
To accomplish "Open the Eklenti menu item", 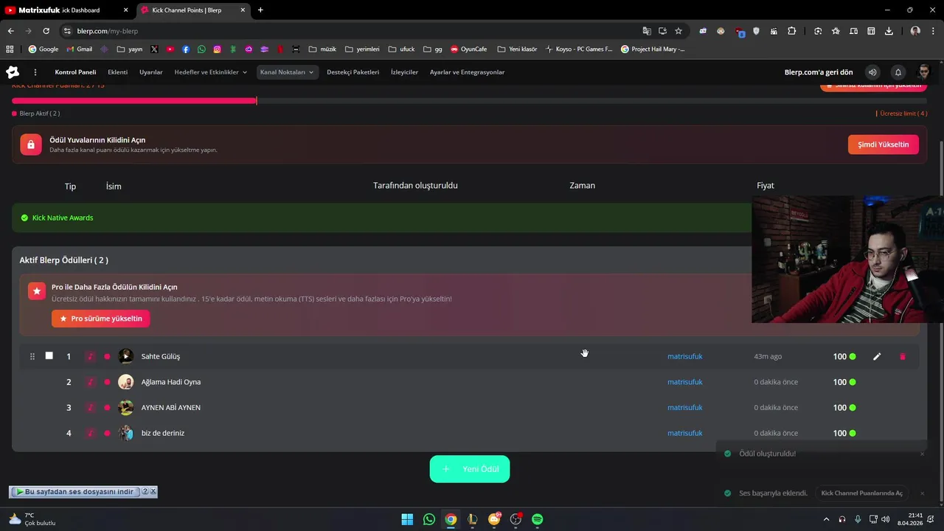I will click(118, 72).
